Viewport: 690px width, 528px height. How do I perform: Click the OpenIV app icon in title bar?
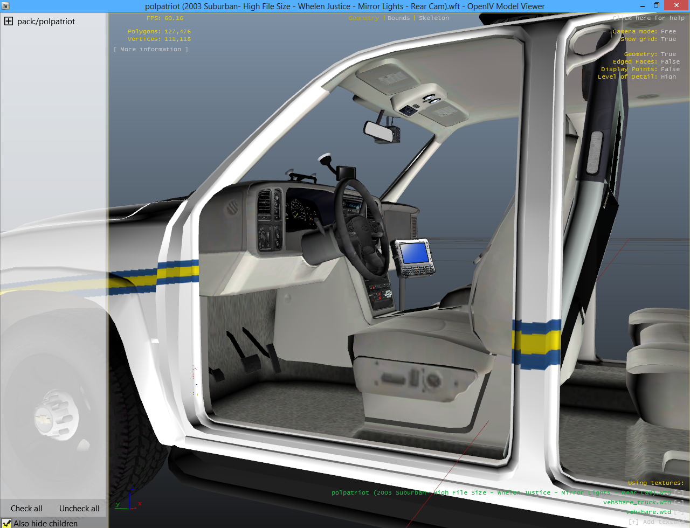(x=5, y=6)
